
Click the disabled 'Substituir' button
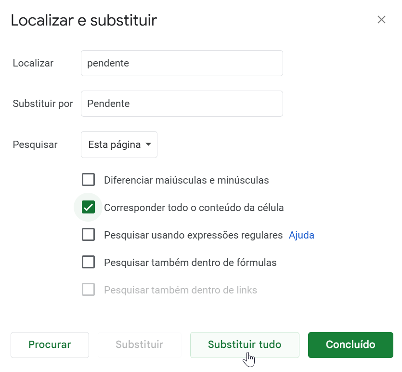[x=140, y=345]
